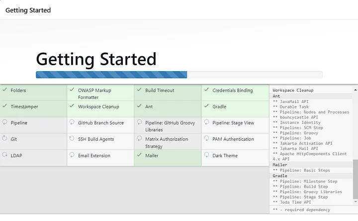Click the JavaMail API log entry
The width and height of the screenshot is (358, 221).
tap(291, 102)
